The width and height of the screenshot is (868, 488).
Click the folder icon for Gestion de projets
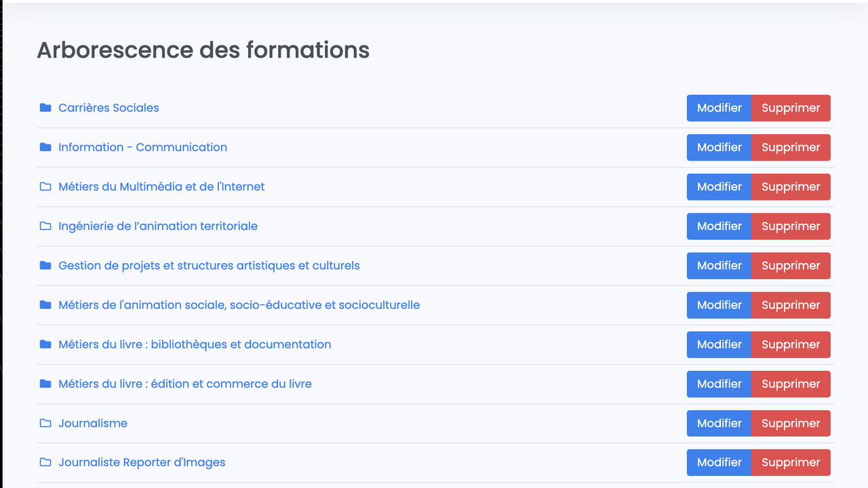pyautogui.click(x=45, y=265)
